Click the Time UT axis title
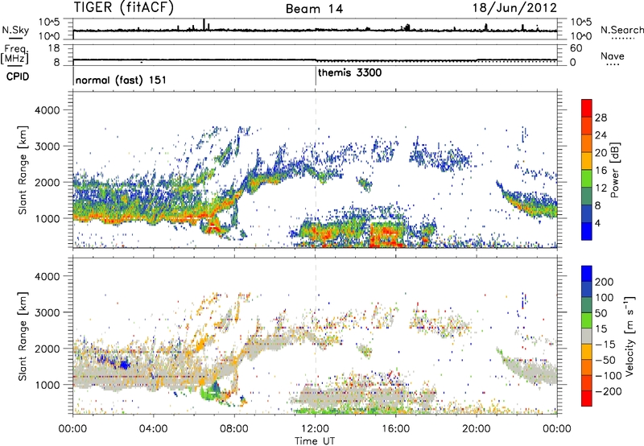The height and width of the screenshot is (446, 644). pyautogui.click(x=315, y=441)
